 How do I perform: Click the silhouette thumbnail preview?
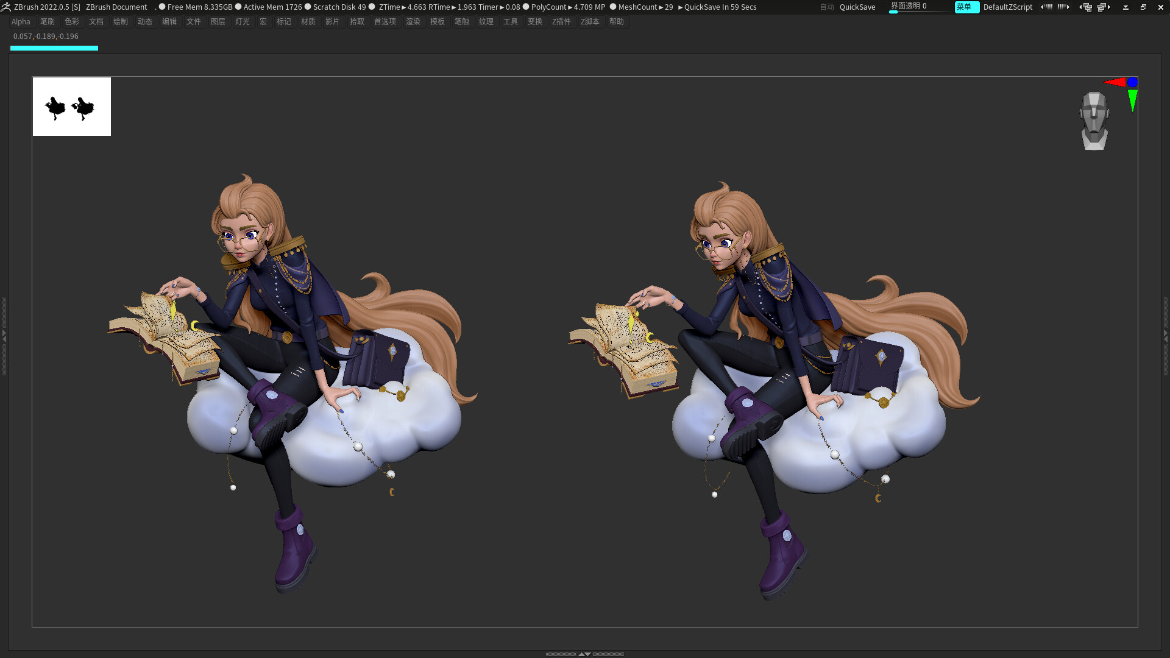pos(72,107)
